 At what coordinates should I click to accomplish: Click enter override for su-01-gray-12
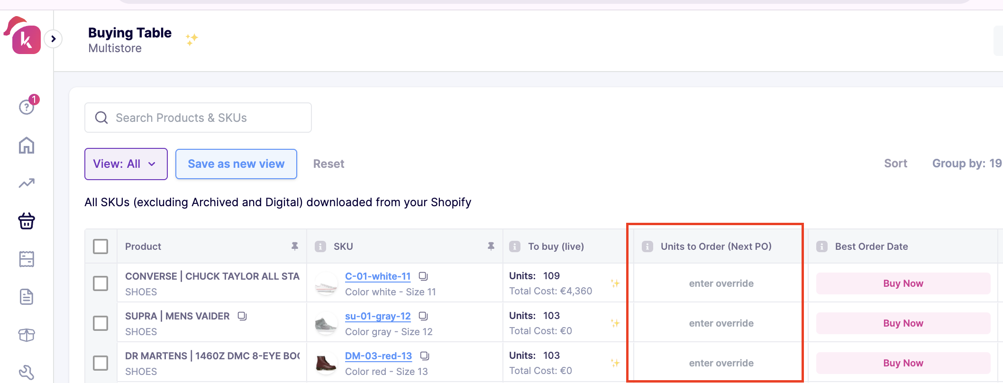point(721,323)
